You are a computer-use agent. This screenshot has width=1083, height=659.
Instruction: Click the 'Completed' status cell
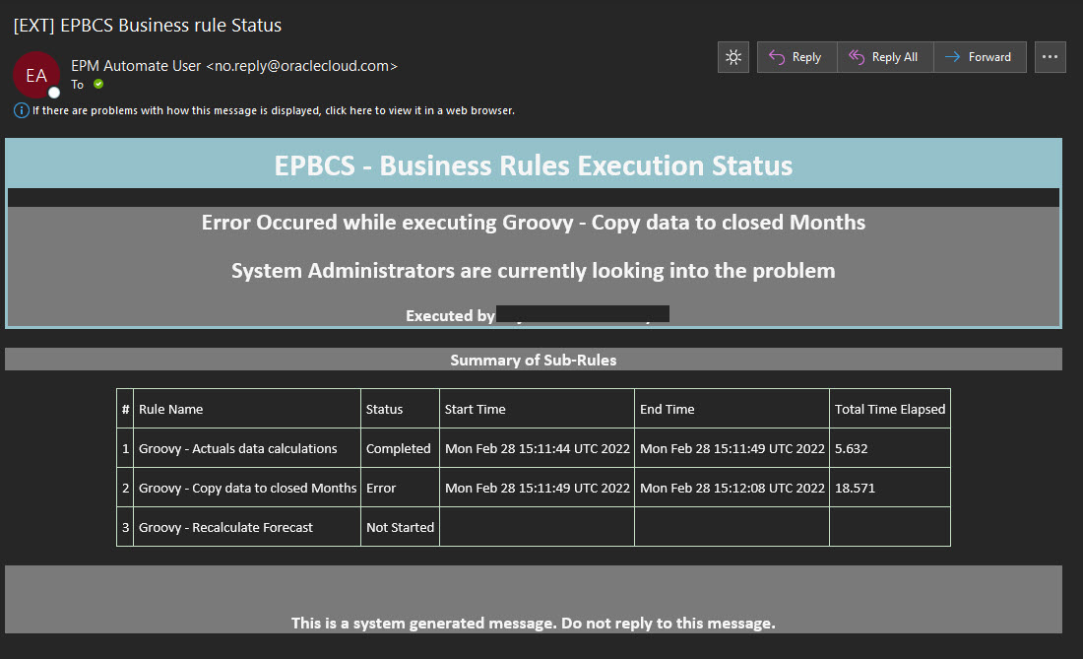pos(400,448)
